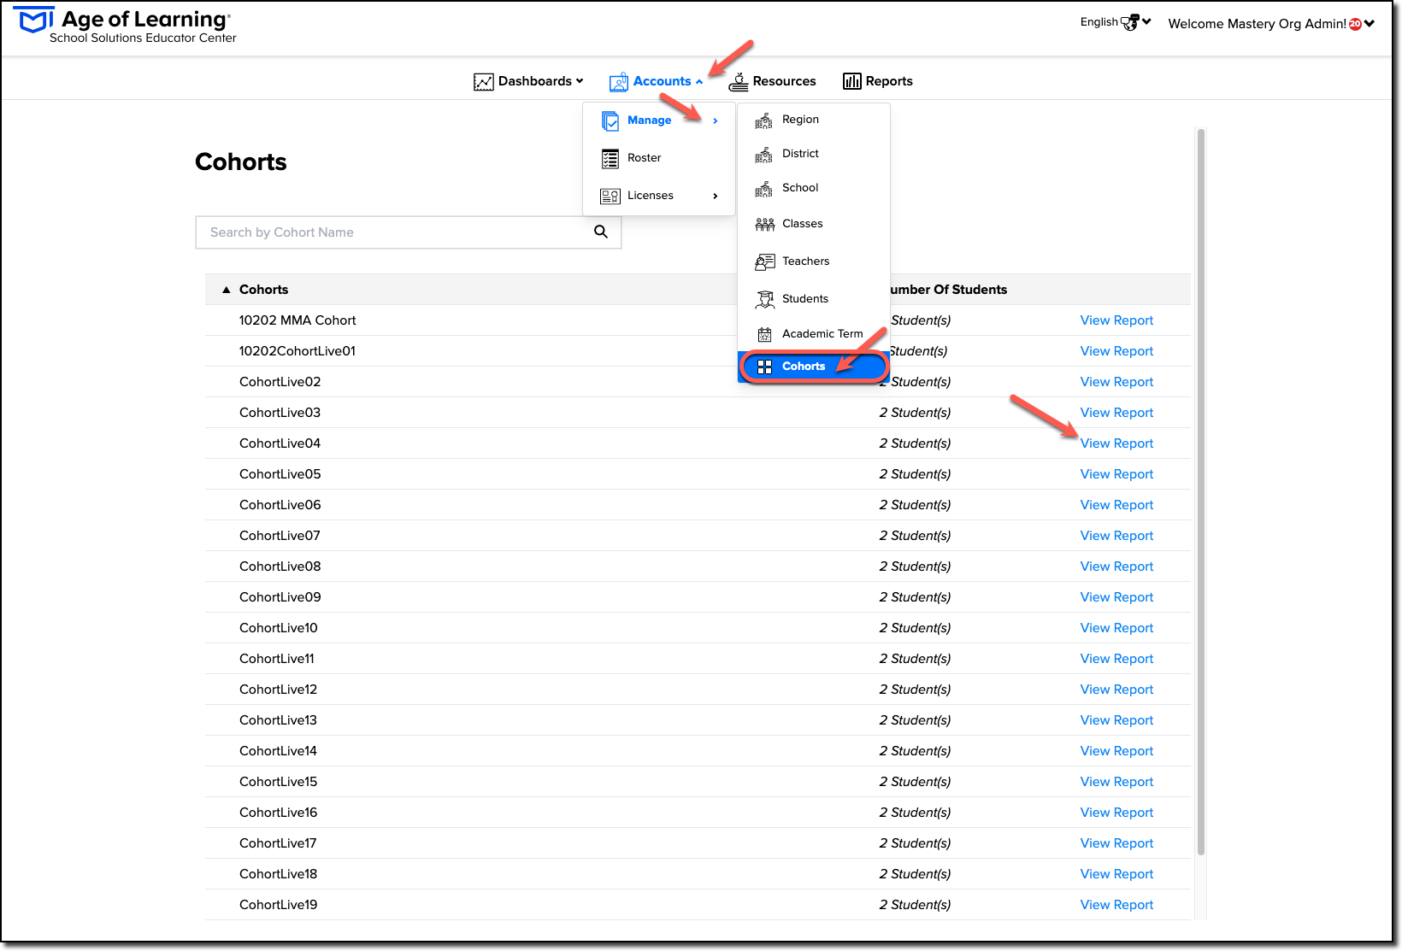Click the Accounts person icon
The width and height of the screenshot is (1402, 951).
(x=619, y=82)
